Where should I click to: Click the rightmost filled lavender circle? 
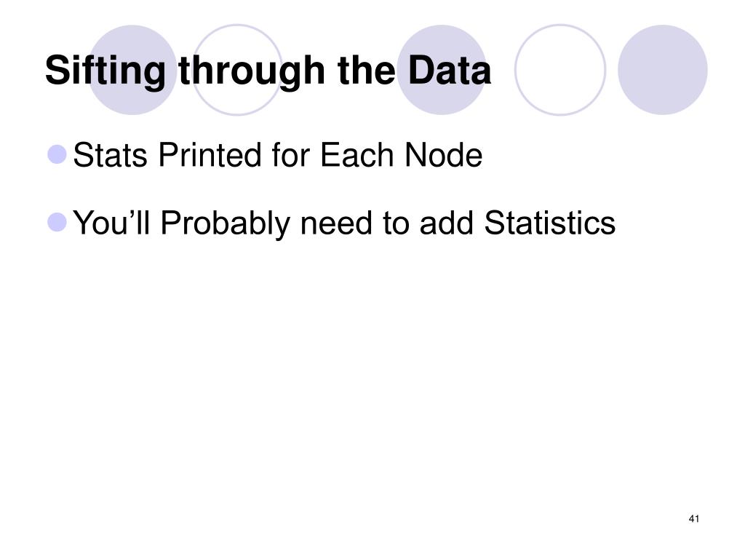click(x=663, y=70)
